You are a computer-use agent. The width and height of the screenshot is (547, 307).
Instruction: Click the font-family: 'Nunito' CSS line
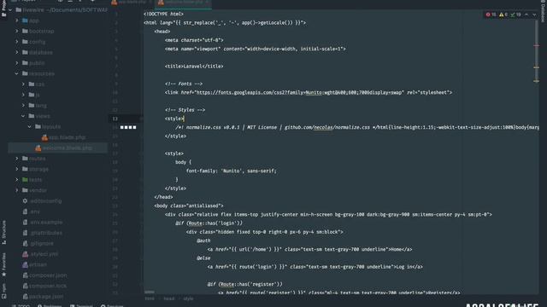pos(232,171)
